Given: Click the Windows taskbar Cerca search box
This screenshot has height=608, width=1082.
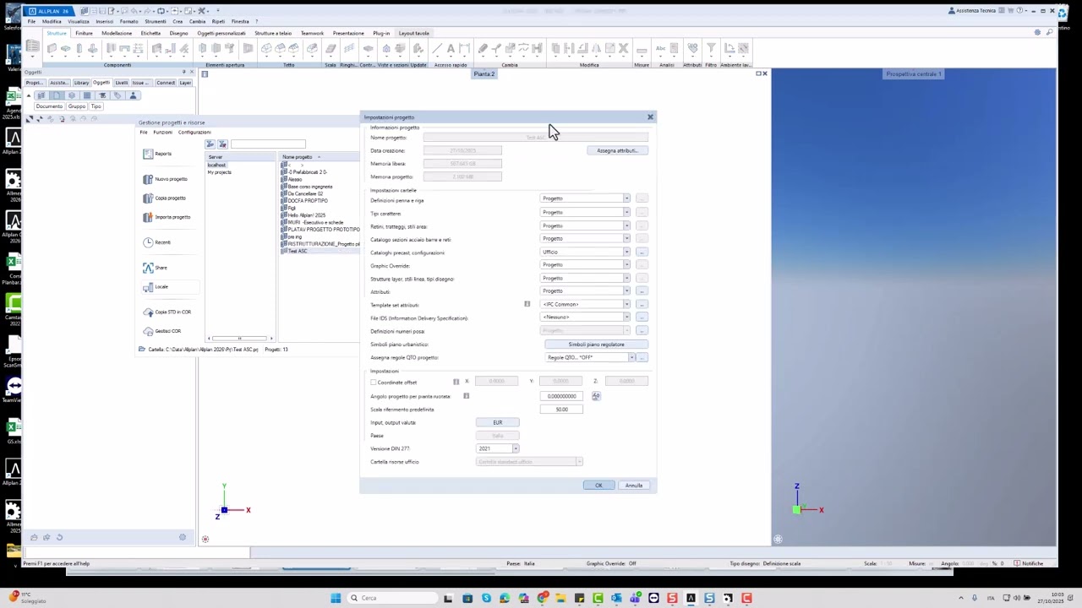Looking at the screenshot, I should pyautogui.click(x=391, y=598).
